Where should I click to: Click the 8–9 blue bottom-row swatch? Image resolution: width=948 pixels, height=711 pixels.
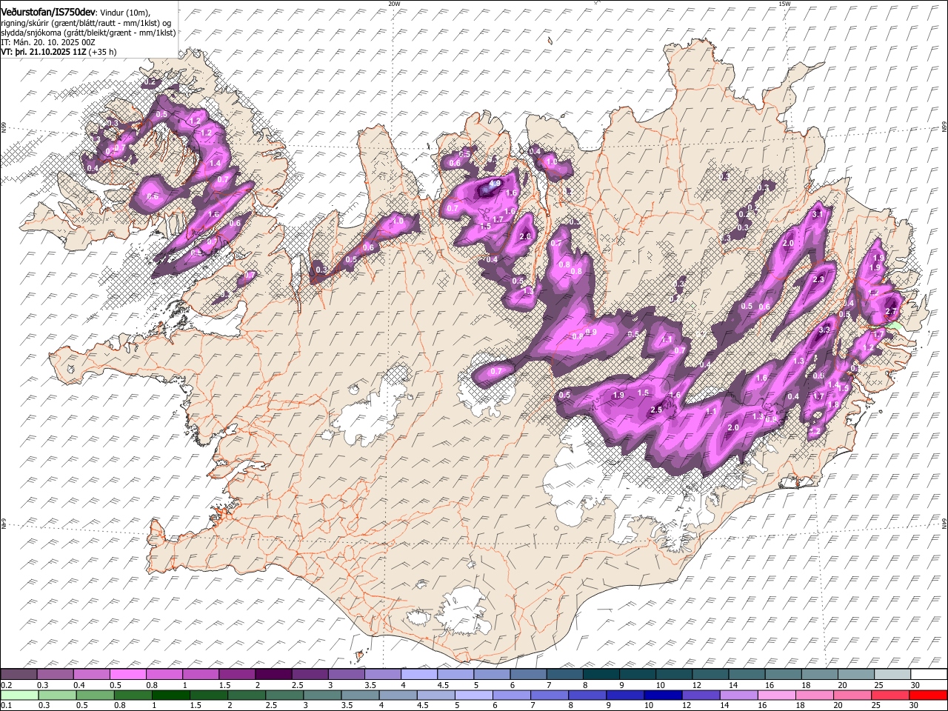pyautogui.click(x=587, y=695)
